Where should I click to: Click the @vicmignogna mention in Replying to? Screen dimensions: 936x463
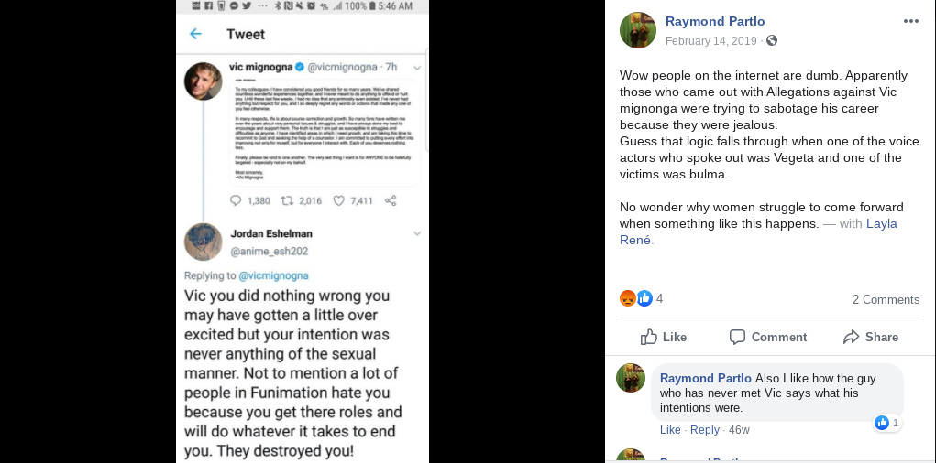(x=273, y=276)
